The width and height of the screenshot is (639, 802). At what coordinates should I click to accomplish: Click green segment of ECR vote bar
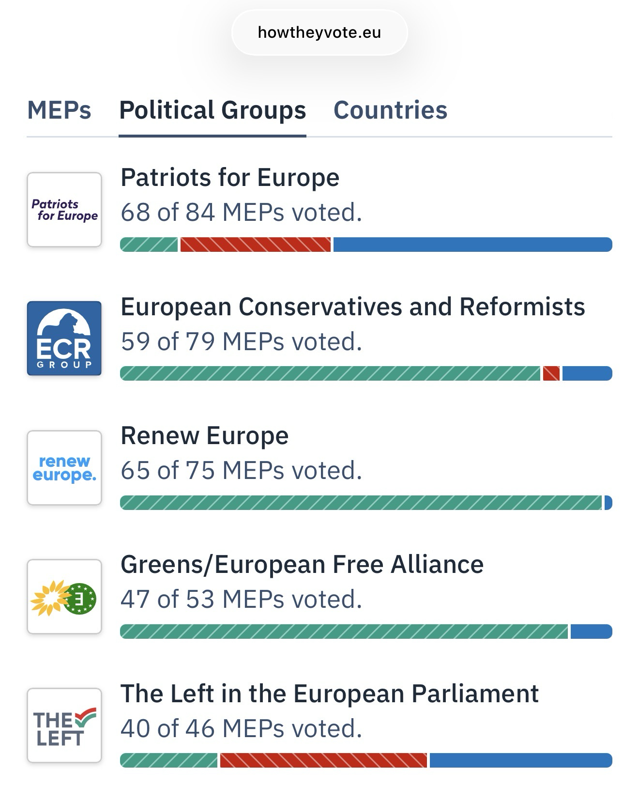[x=330, y=374]
